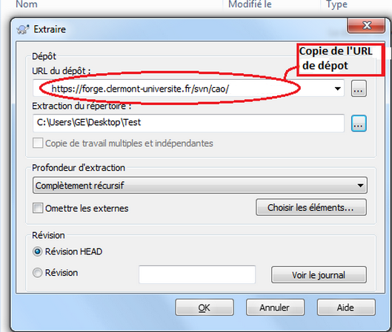Image resolution: width=392 pixels, height=332 pixels.
Task: Browse repository with the URL ellipsis button
Action: (x=359, y=88)
